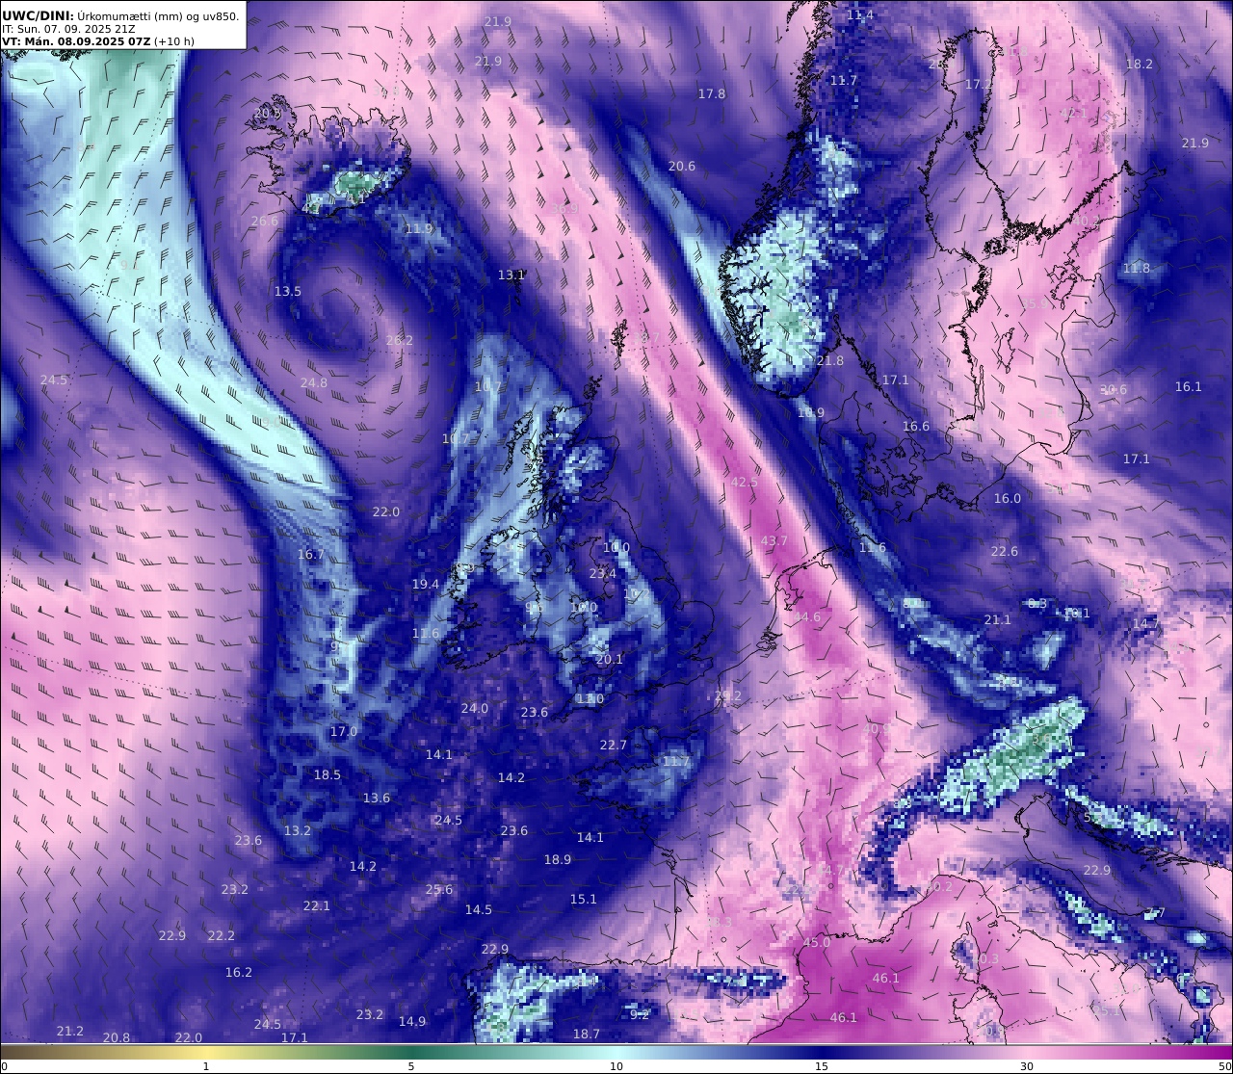Click the 25.6 value label
This screenshot has height=1074, width=1233.
439,889
